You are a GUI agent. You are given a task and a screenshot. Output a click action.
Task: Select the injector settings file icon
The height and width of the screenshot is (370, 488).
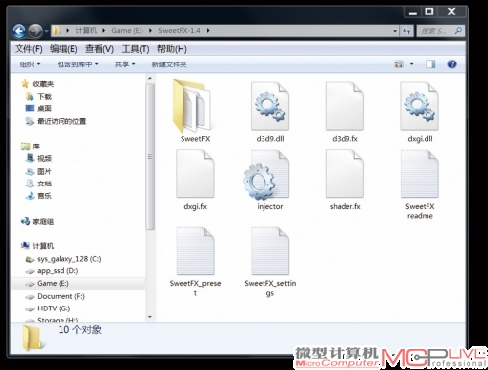(265, 175)
